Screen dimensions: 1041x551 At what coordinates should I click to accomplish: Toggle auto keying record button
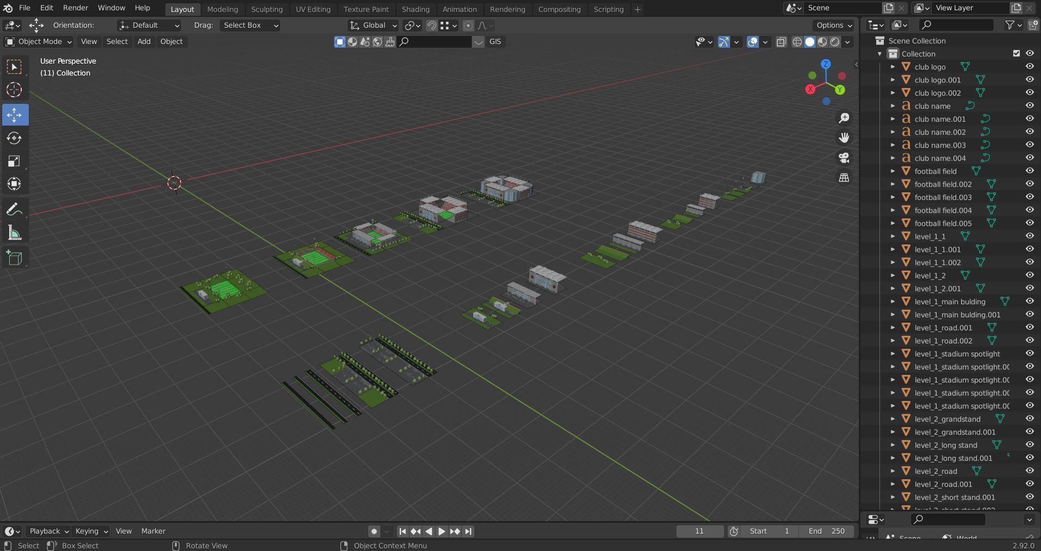click(374, 531)
